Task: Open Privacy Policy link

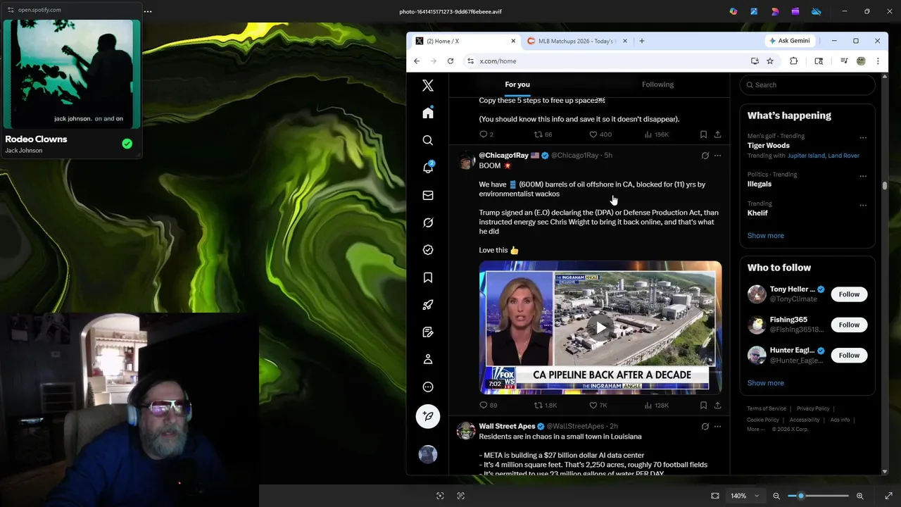Action: (x=813, y=408)
